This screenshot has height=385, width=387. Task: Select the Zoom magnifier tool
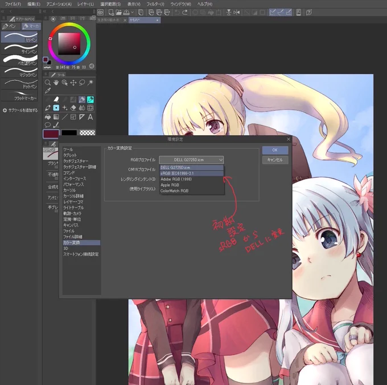click(48, 82)
